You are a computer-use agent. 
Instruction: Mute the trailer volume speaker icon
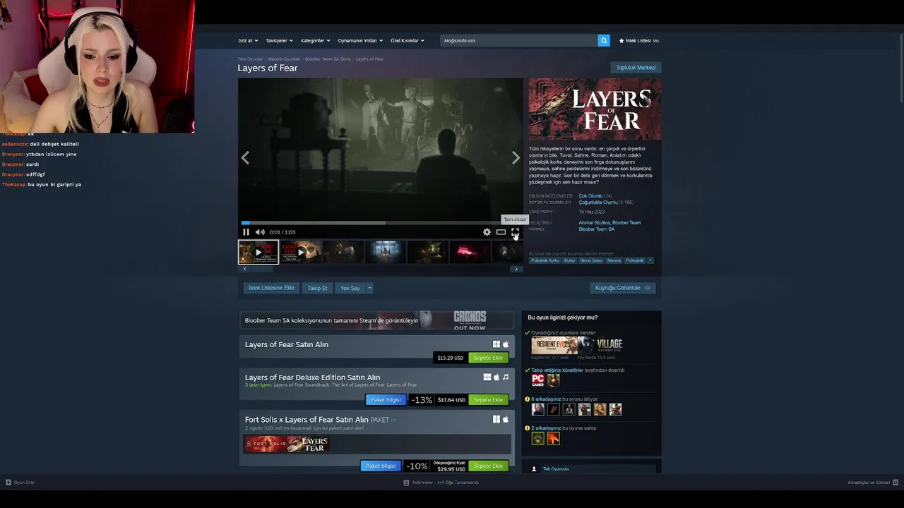[x=260, y=232]
